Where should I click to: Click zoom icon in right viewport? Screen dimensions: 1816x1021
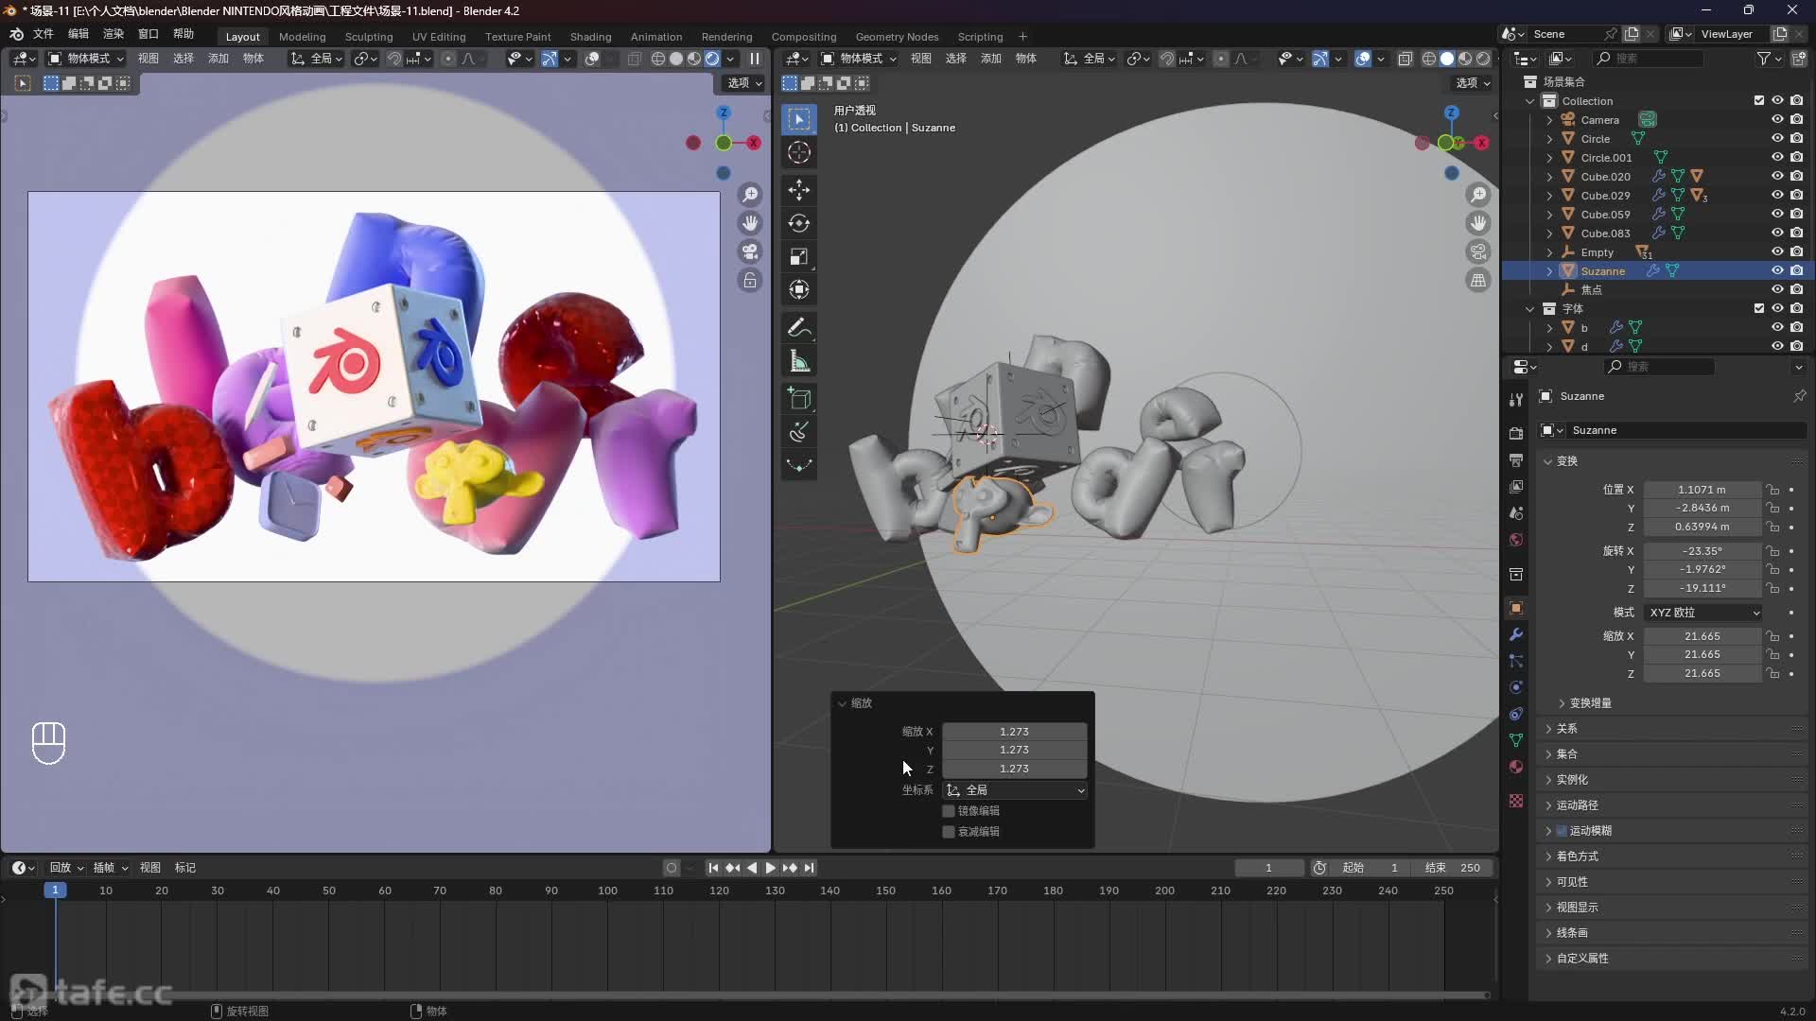click(x=1478, y=195)
